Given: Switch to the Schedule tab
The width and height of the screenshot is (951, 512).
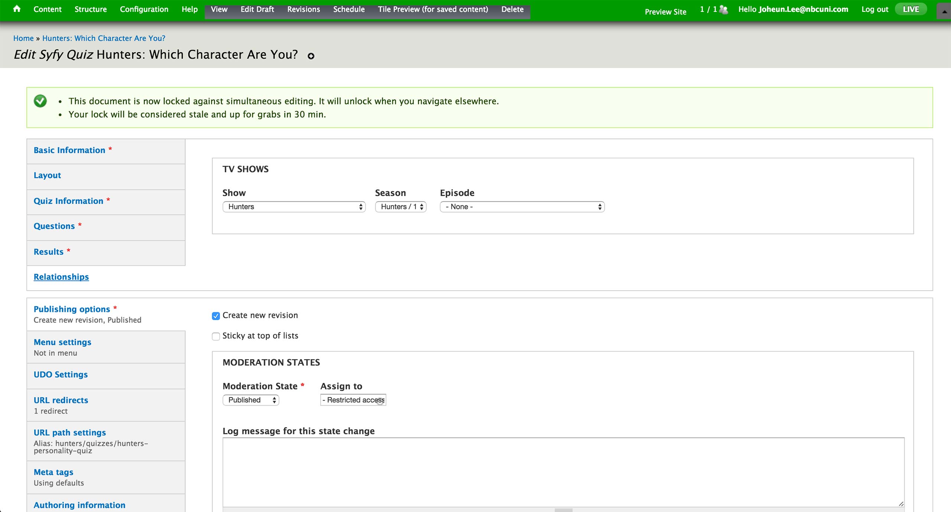Looking at the screenshot, I should click(x=348, y=9).
